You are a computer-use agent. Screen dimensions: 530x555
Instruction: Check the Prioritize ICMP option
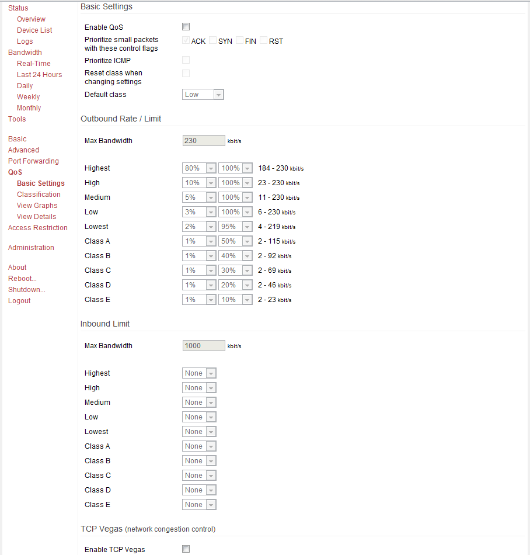point(186,60)
